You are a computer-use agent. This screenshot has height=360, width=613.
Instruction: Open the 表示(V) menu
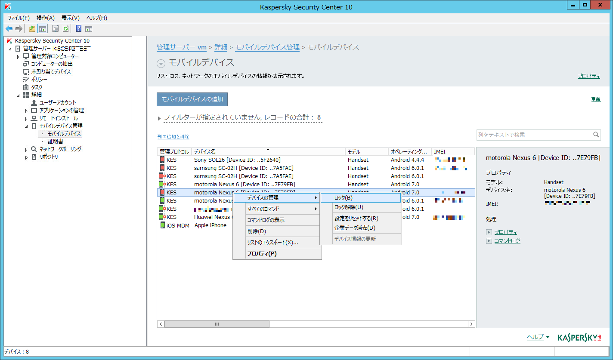[x=71, y=18]
